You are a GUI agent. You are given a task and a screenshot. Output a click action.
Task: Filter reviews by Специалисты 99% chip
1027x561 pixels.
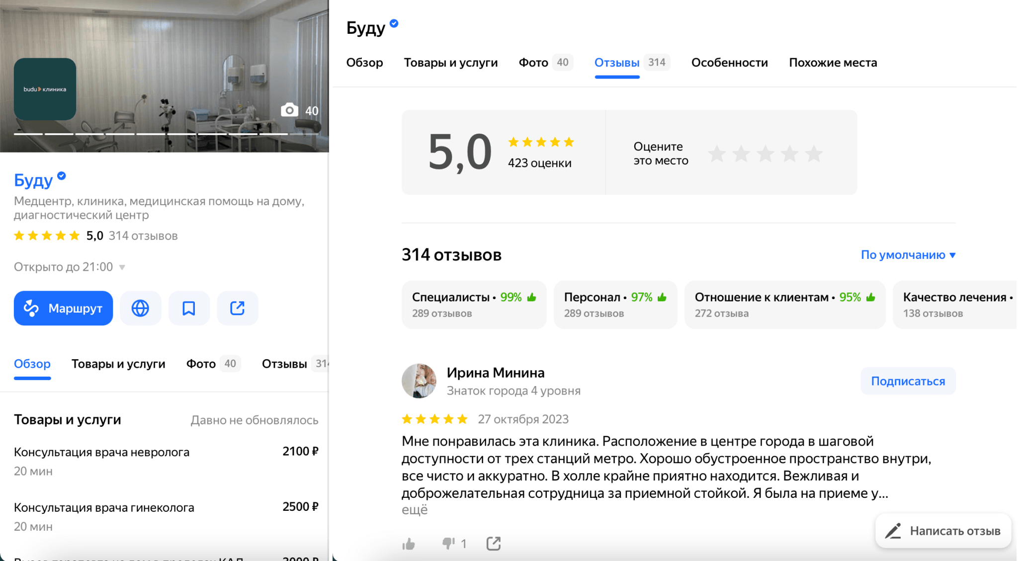point(474,305)
